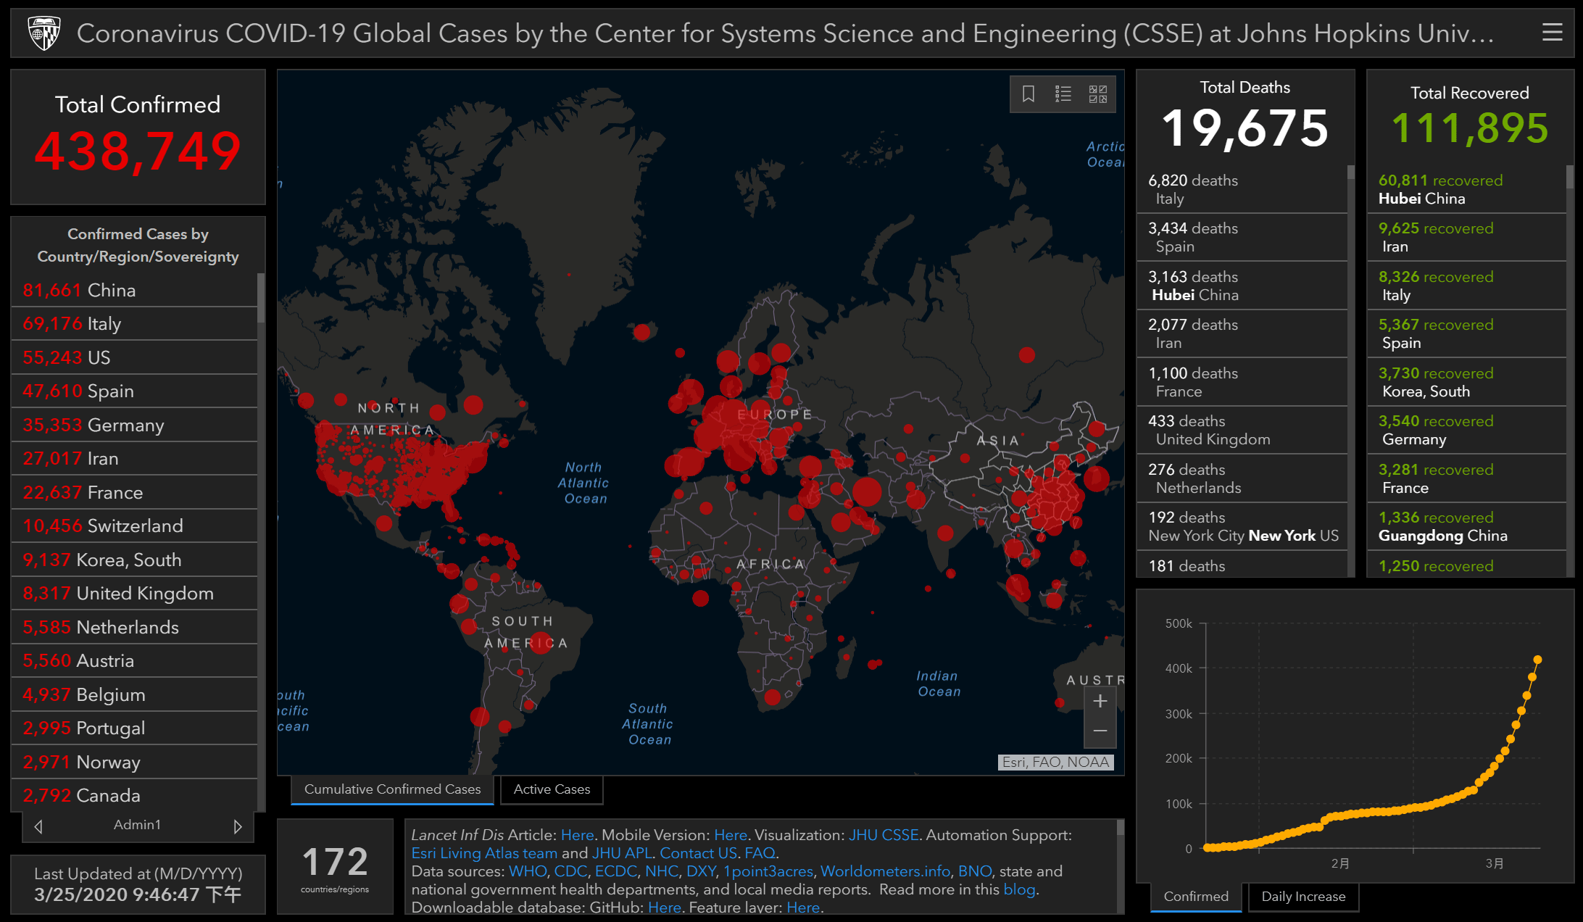Open the Esri Living Atlas team link
The image size is (1583, 922).
[484, 853]
